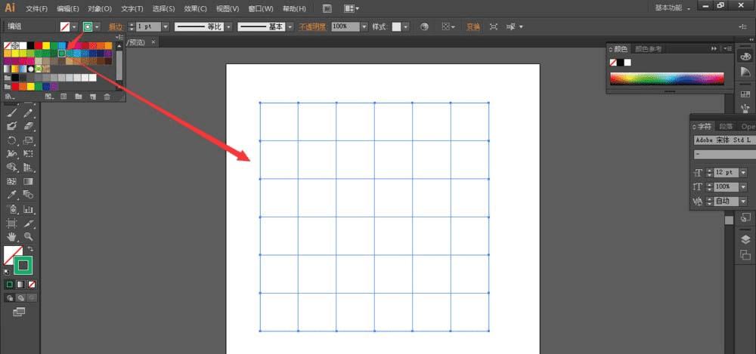Select the Eraser tool
The height and width of the screenshot is (354, 756).
pyautogui.click(x=29, y=126)
